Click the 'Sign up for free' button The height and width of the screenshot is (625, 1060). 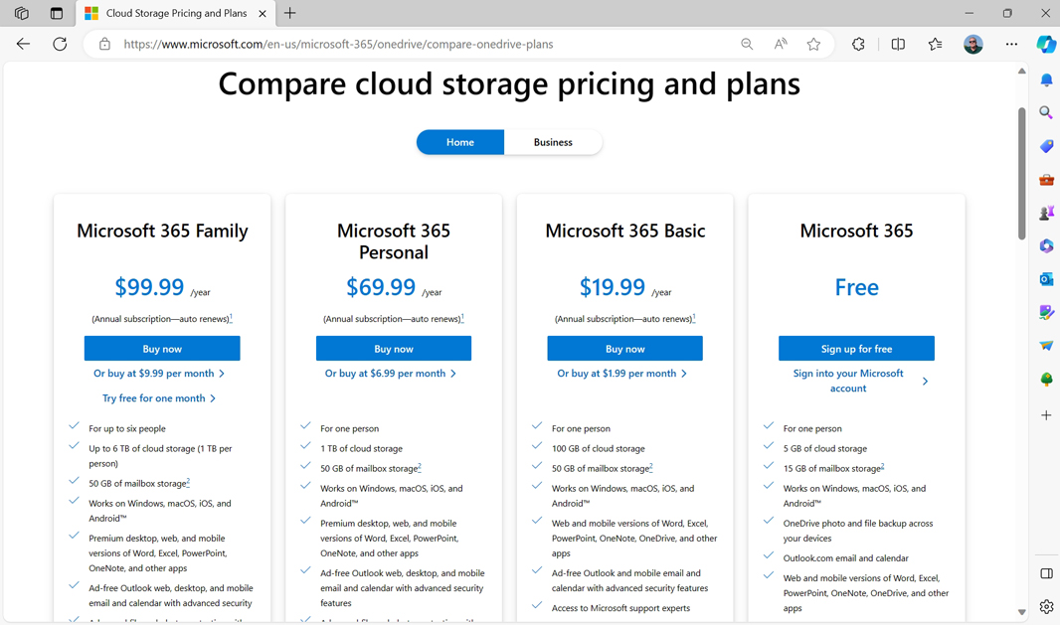point(856,349)
